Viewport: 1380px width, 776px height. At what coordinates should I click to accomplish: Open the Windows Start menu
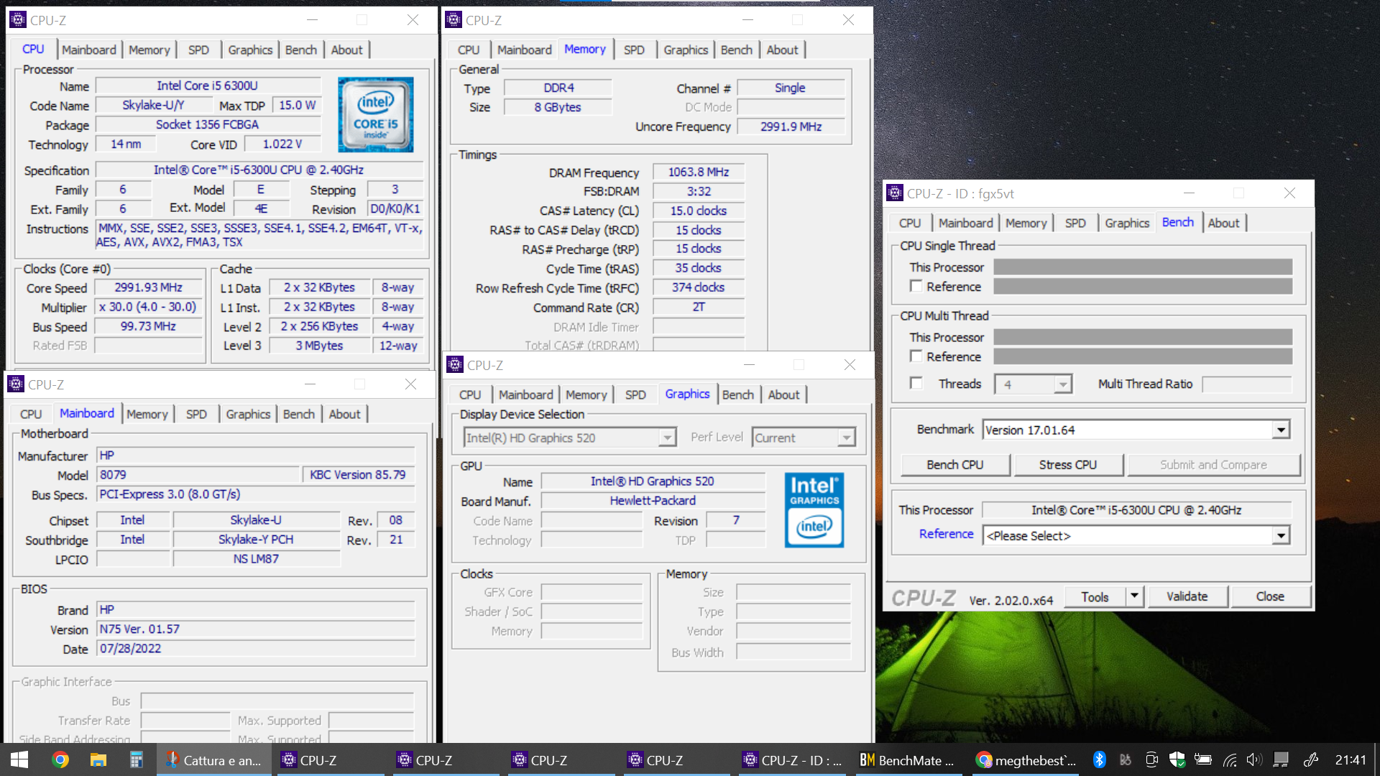19,759
